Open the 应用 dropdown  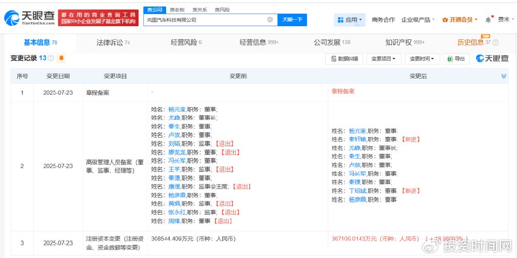[x=349, y=20]
